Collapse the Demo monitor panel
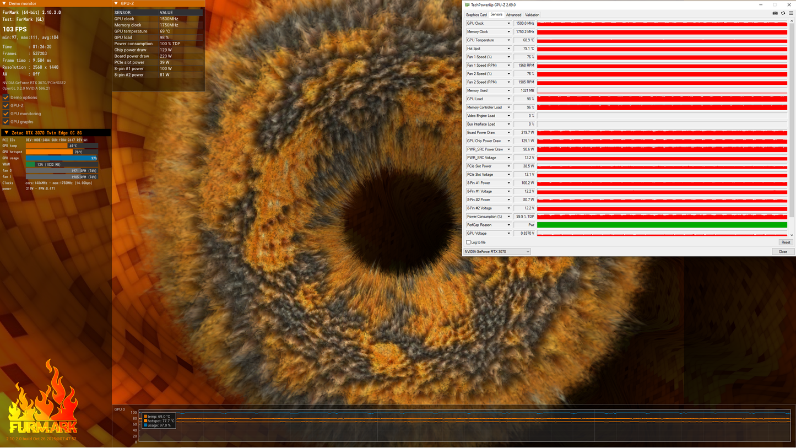 4,3
